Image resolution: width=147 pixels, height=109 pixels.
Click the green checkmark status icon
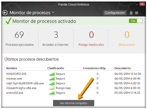tap(8, 21)
